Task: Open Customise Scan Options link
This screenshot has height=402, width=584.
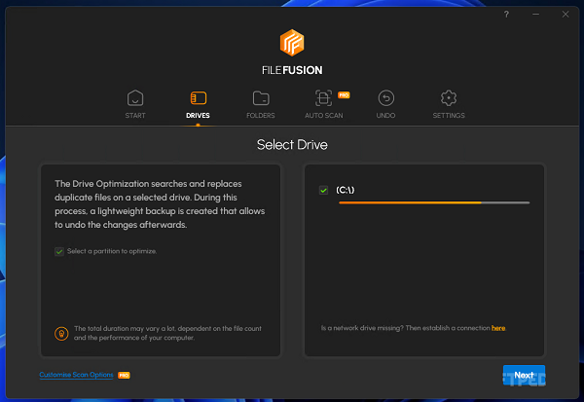Action: pos(76,375)
